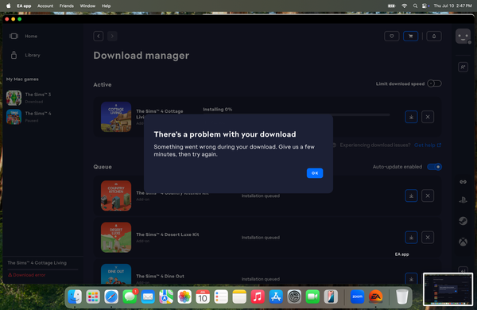Viewport: 477px width, 310px height.
Task: Click the Download error status
Action: pyautogui.click(x=27, y=275)
